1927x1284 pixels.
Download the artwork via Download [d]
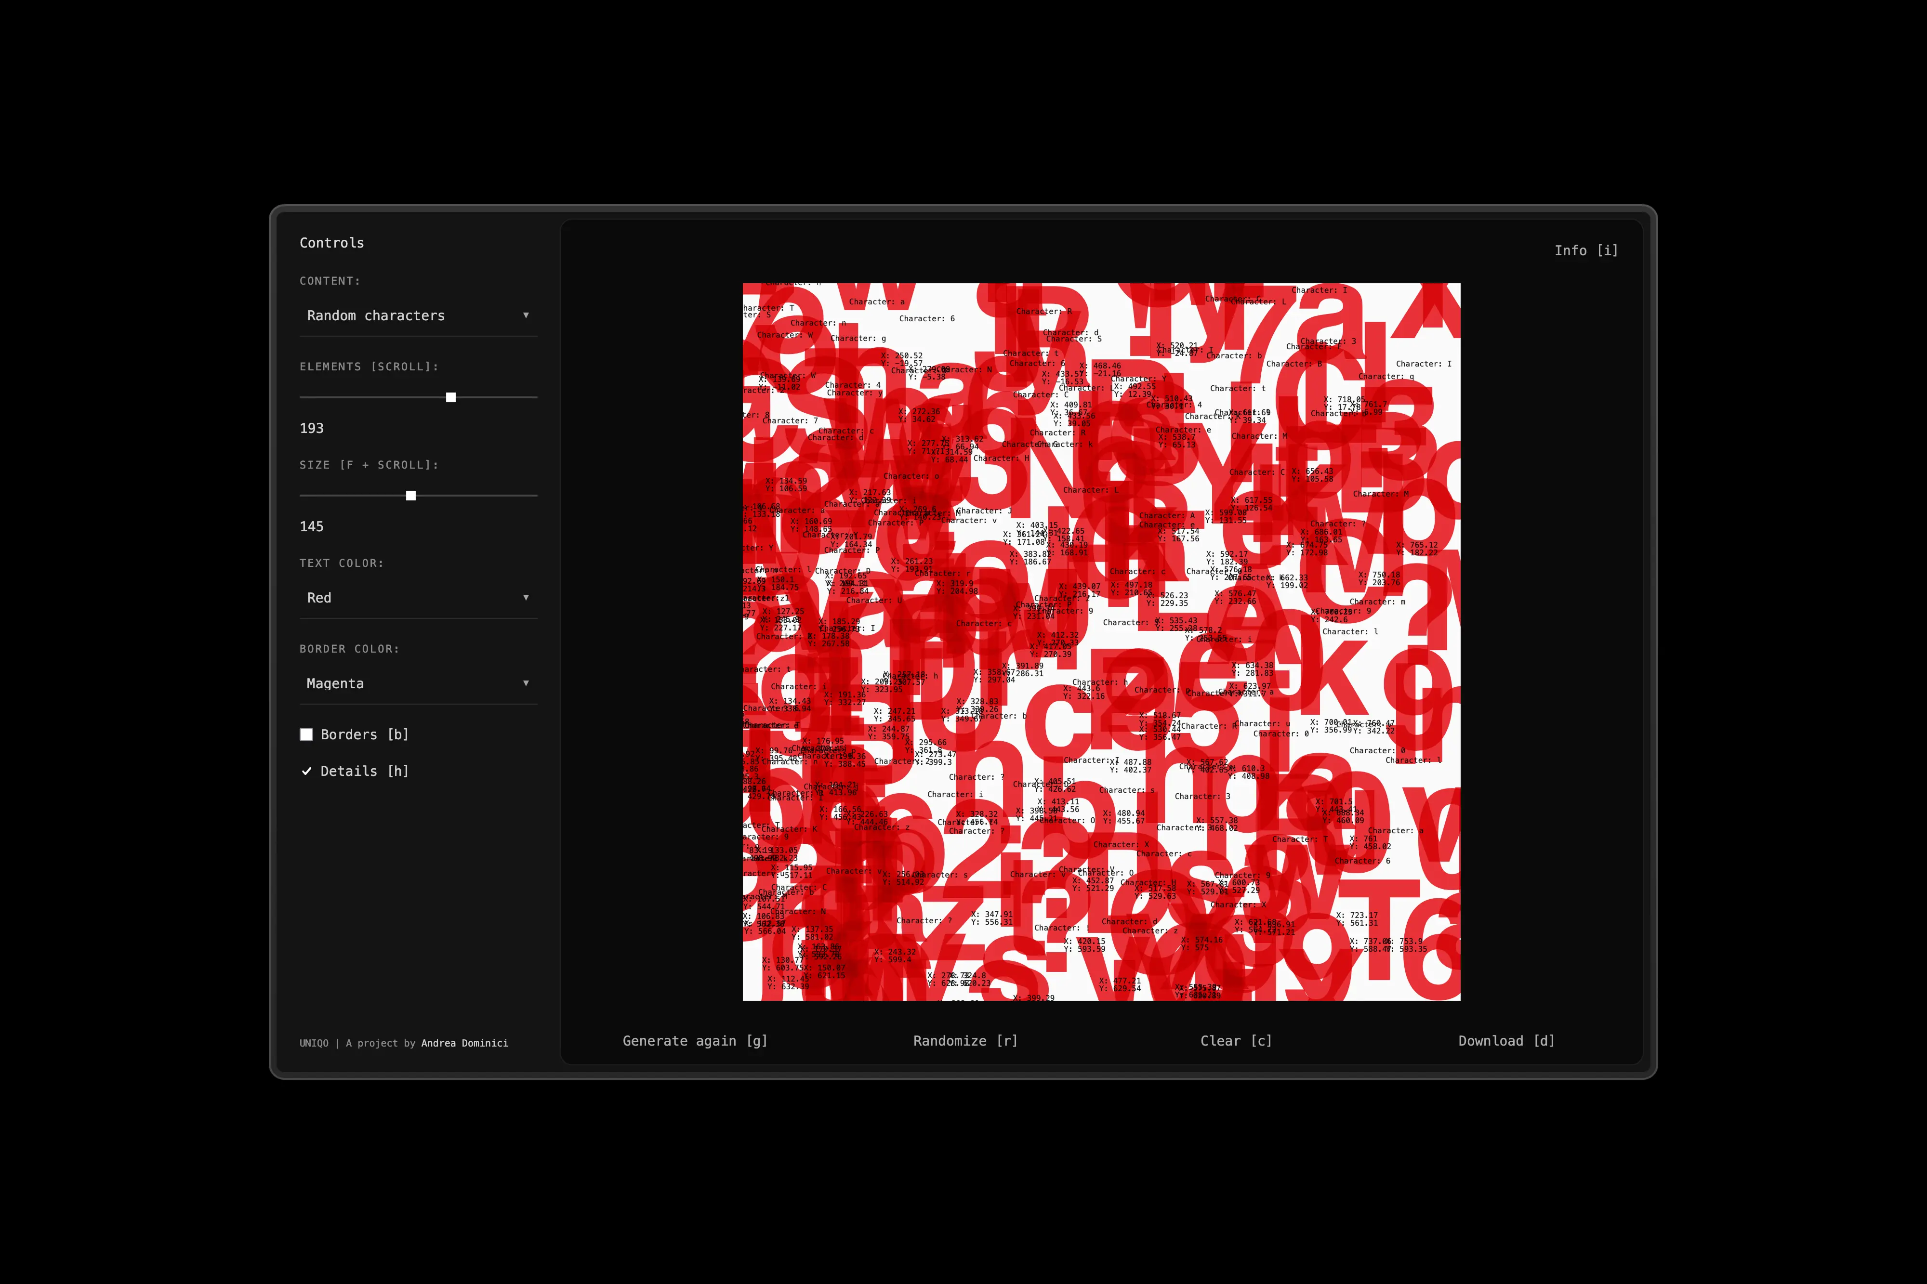tap(1506, 1041)
